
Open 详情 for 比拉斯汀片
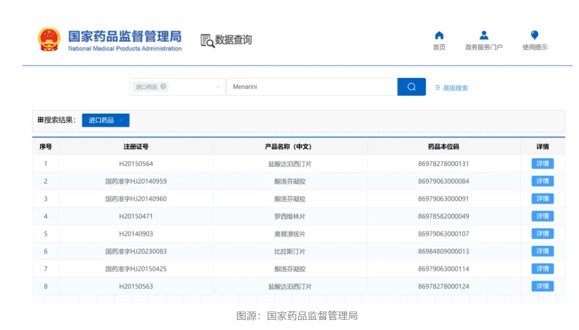pos(542,251)
